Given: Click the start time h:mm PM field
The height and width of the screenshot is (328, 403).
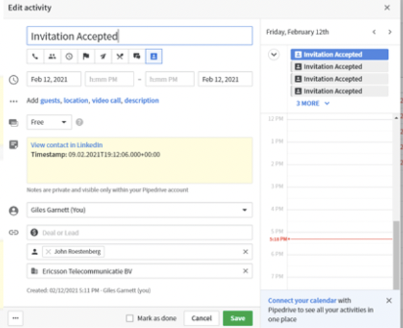Looking at the screenshot, I should pyautogui.click(x=109, y=79).
